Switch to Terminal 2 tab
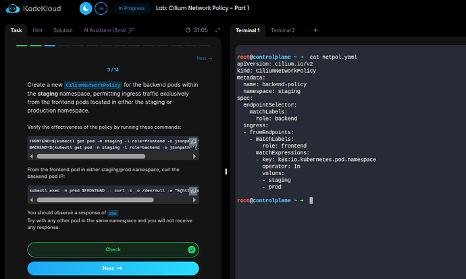 tap(283, 30)
